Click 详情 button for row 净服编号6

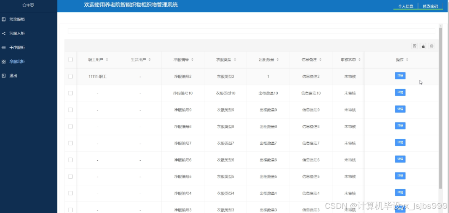400,159
